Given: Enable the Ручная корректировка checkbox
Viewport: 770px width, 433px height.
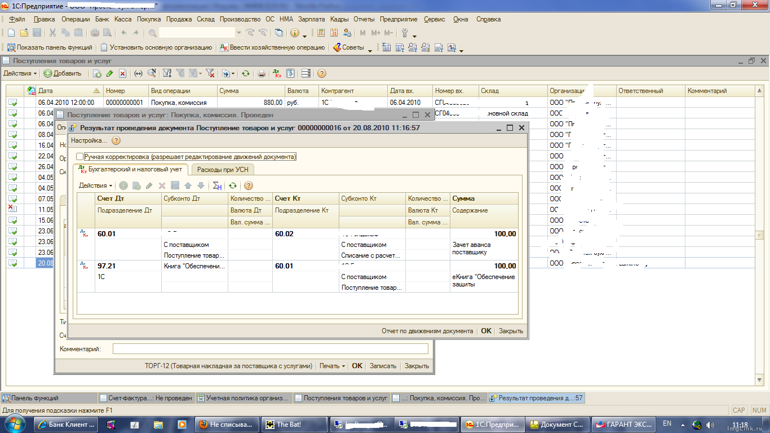Looking at the screenshot, I should pyautogui.click(x=79, y=157).
